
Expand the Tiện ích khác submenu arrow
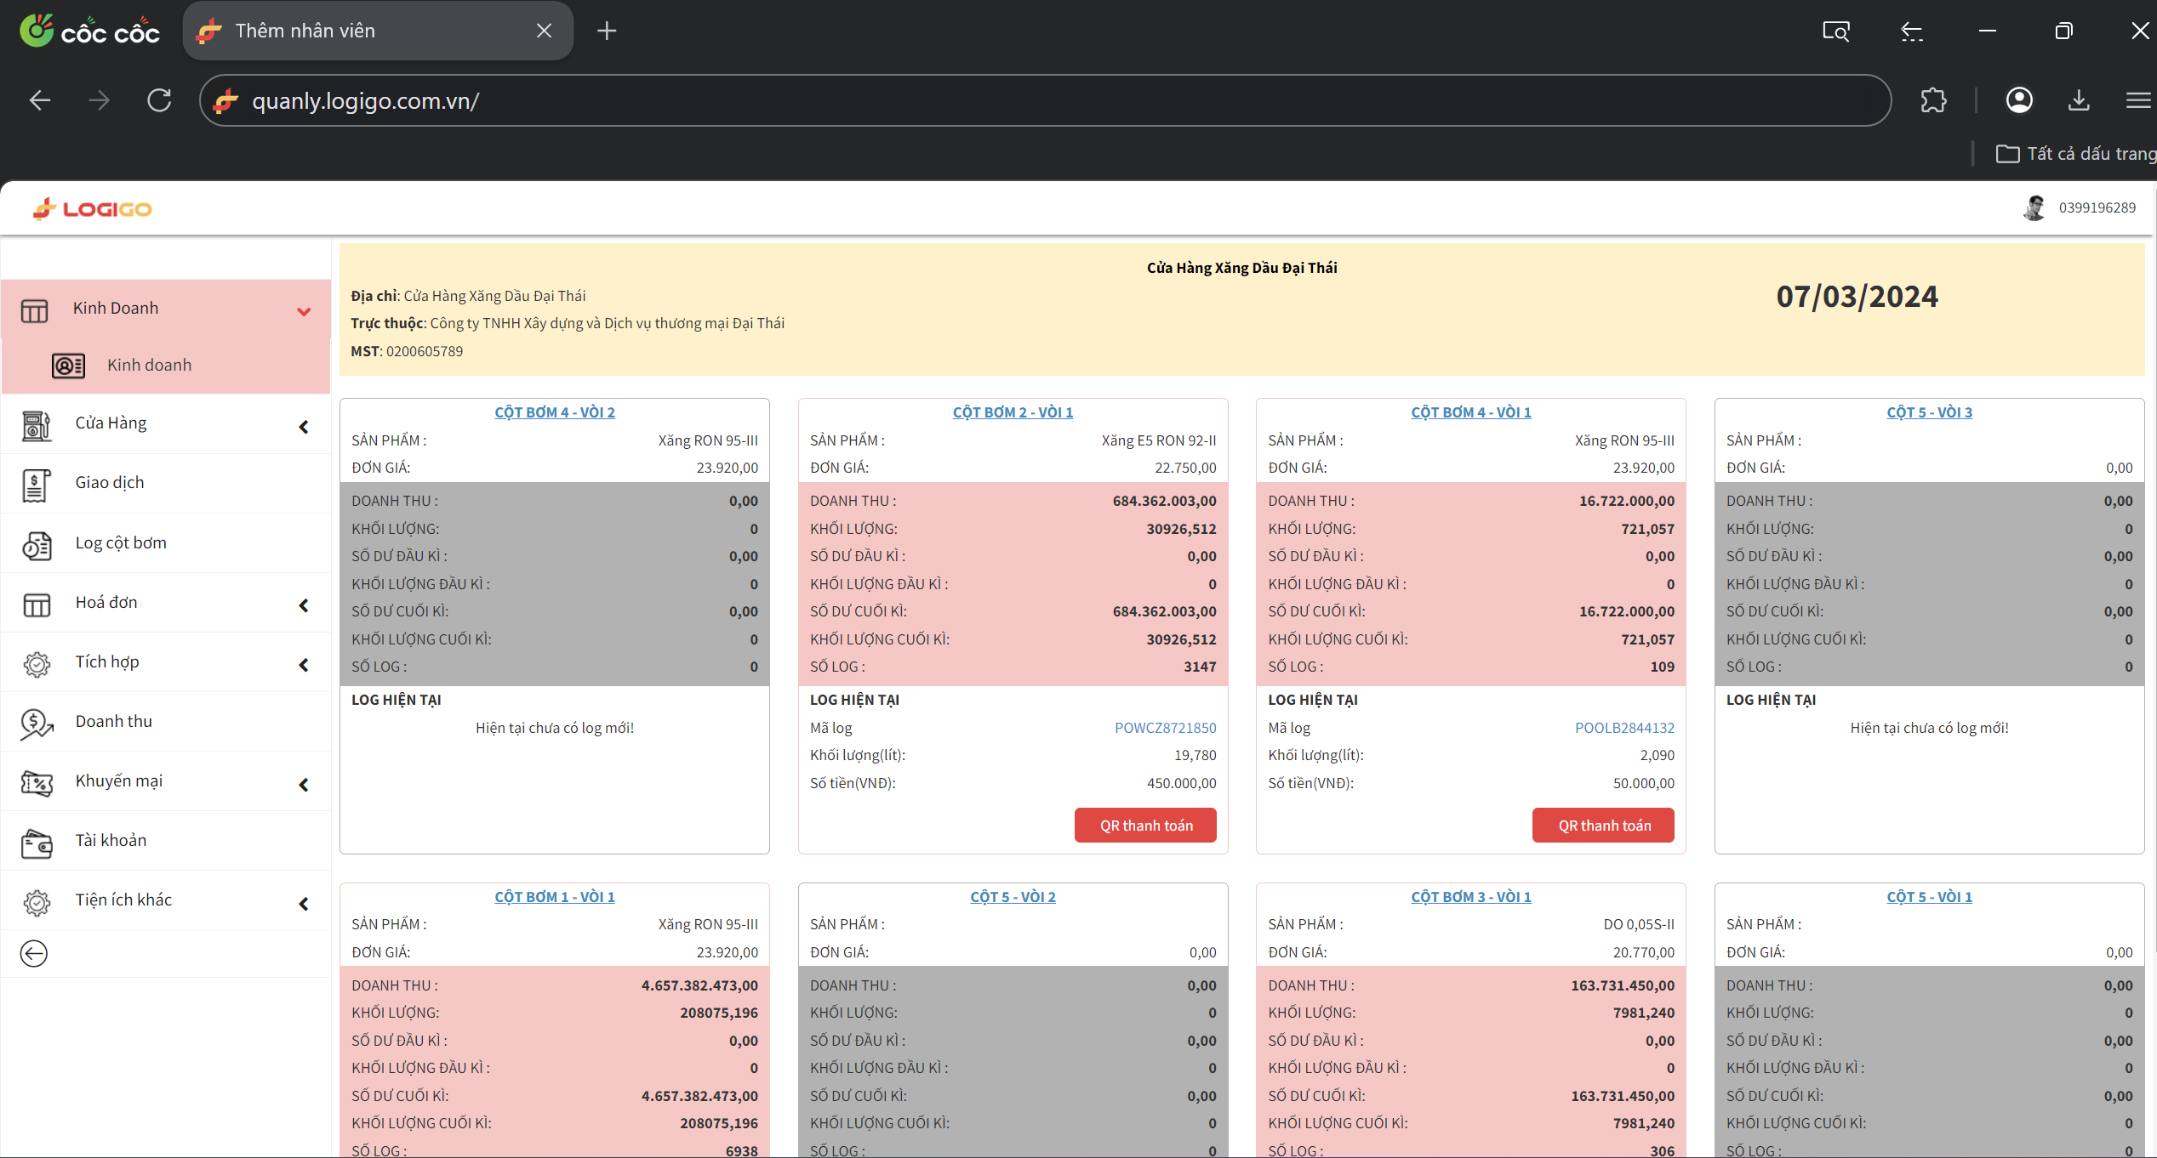pyautogui.click(x=304, y=903)
